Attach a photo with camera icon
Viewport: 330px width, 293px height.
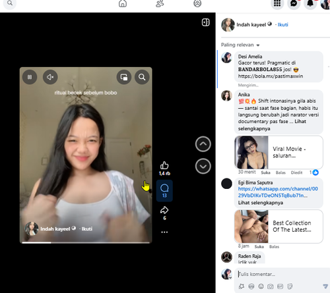[x=271, y=286]
